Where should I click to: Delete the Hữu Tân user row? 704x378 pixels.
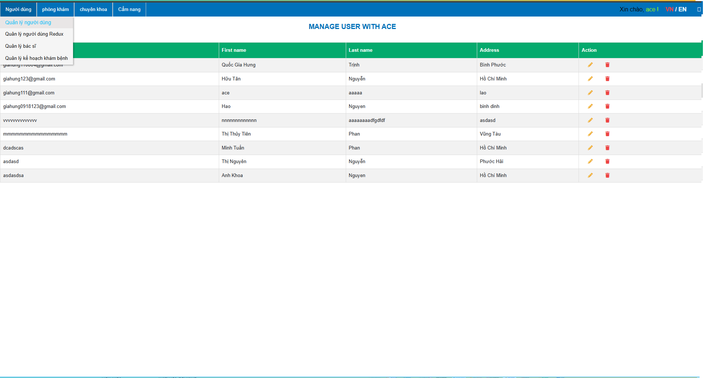(x=607, y=79)
